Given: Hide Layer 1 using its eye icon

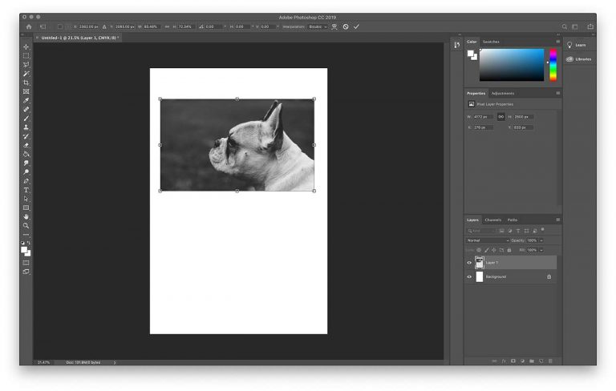Looking at the screenshot, I should (x=469, y=263).
